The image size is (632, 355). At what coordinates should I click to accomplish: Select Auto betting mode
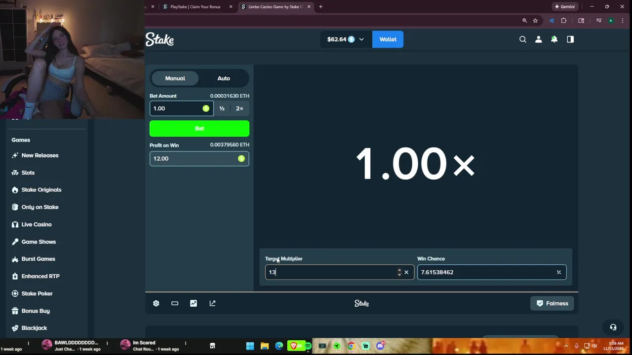click(x=224, y=78)
